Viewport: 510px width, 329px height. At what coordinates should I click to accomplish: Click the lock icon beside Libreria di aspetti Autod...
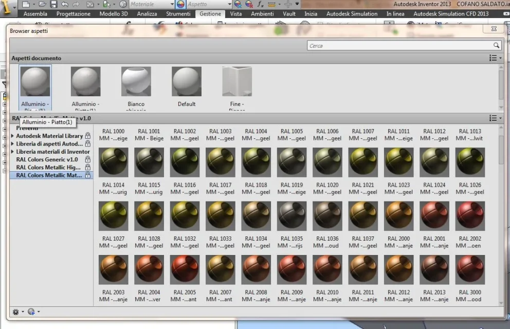[x=88, y=143]
